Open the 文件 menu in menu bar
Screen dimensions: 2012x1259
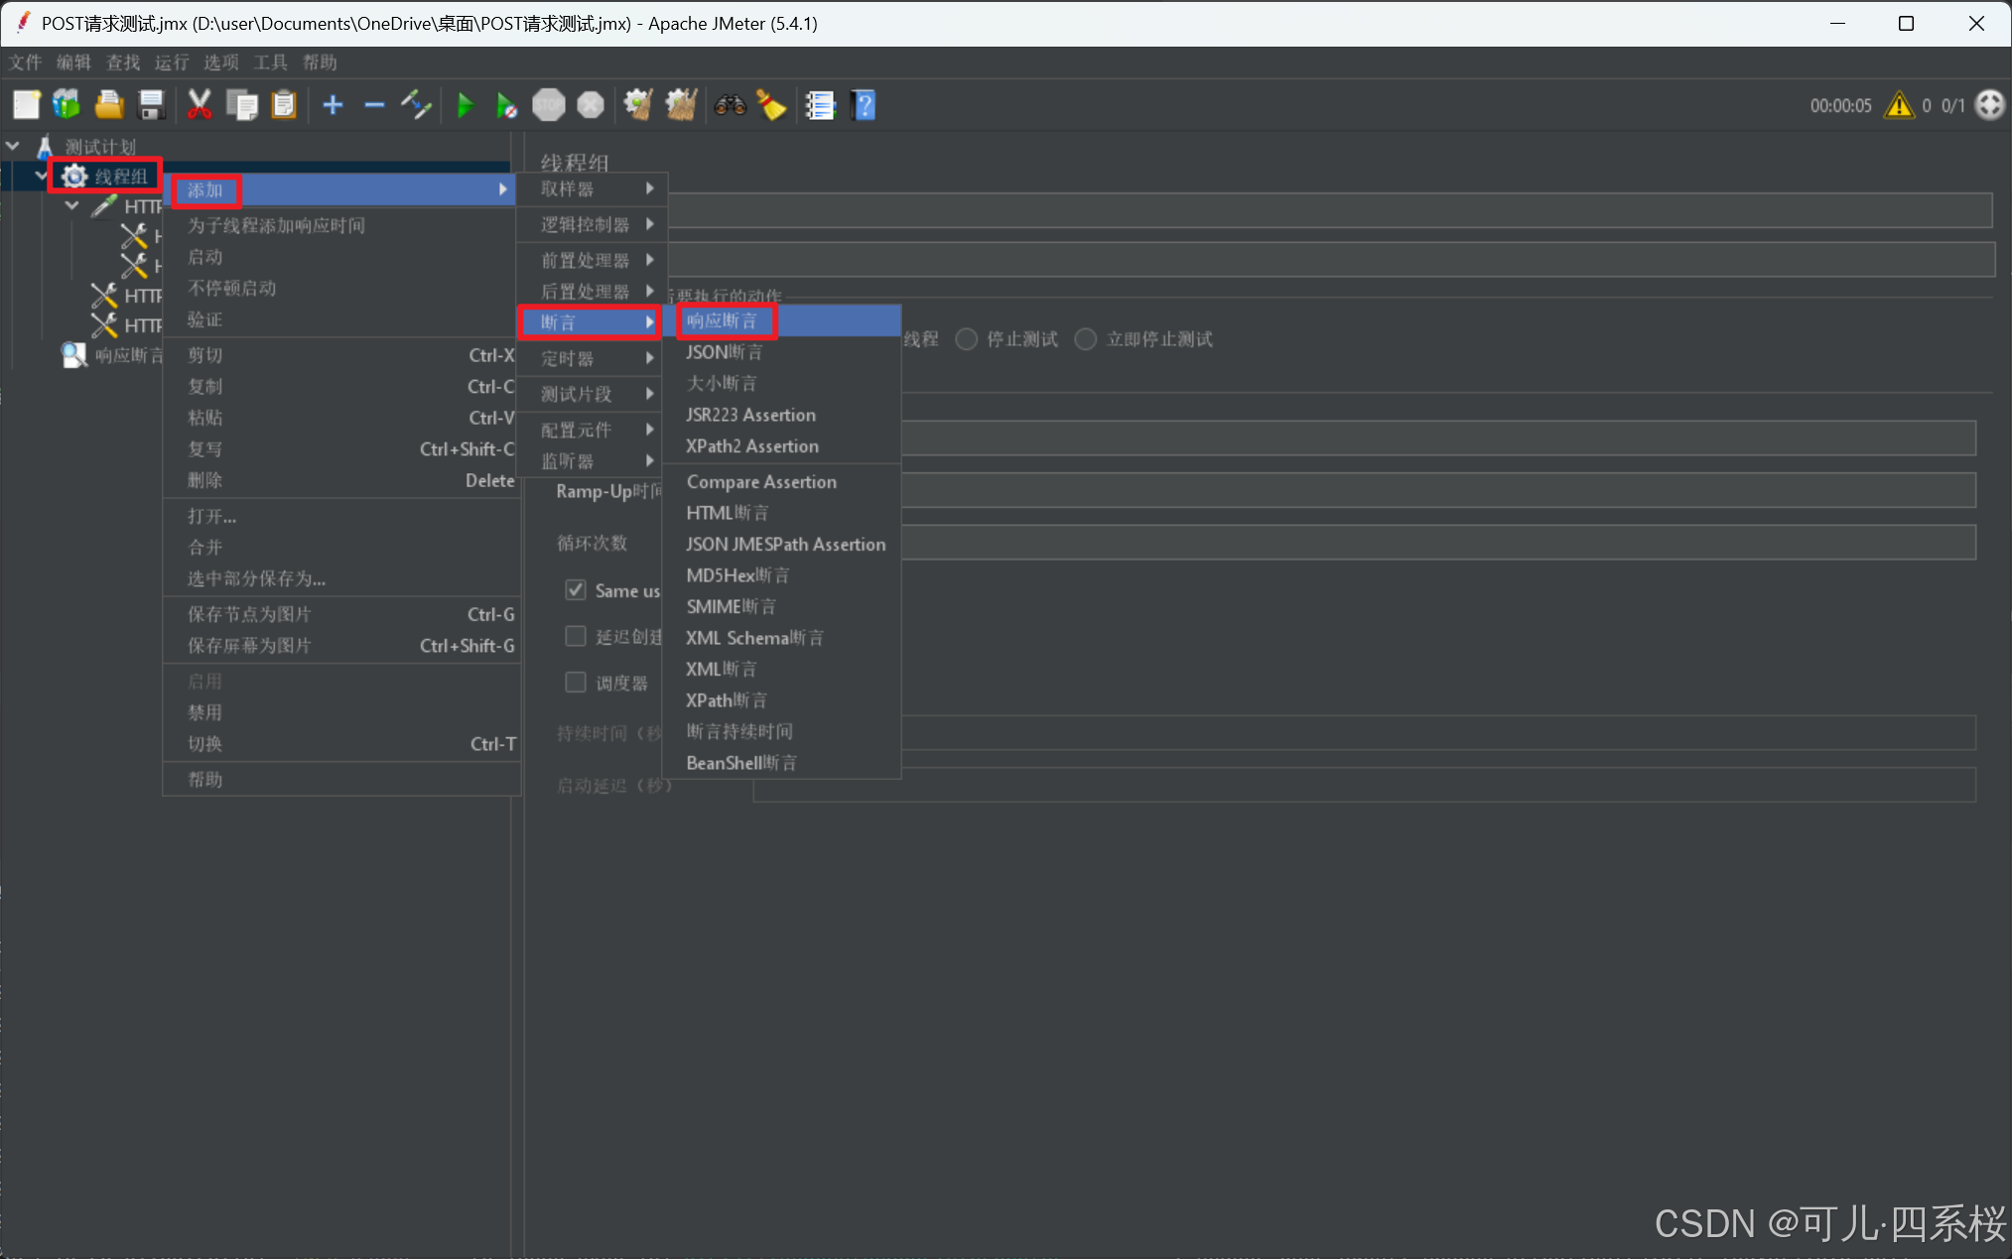pos(25,63)
